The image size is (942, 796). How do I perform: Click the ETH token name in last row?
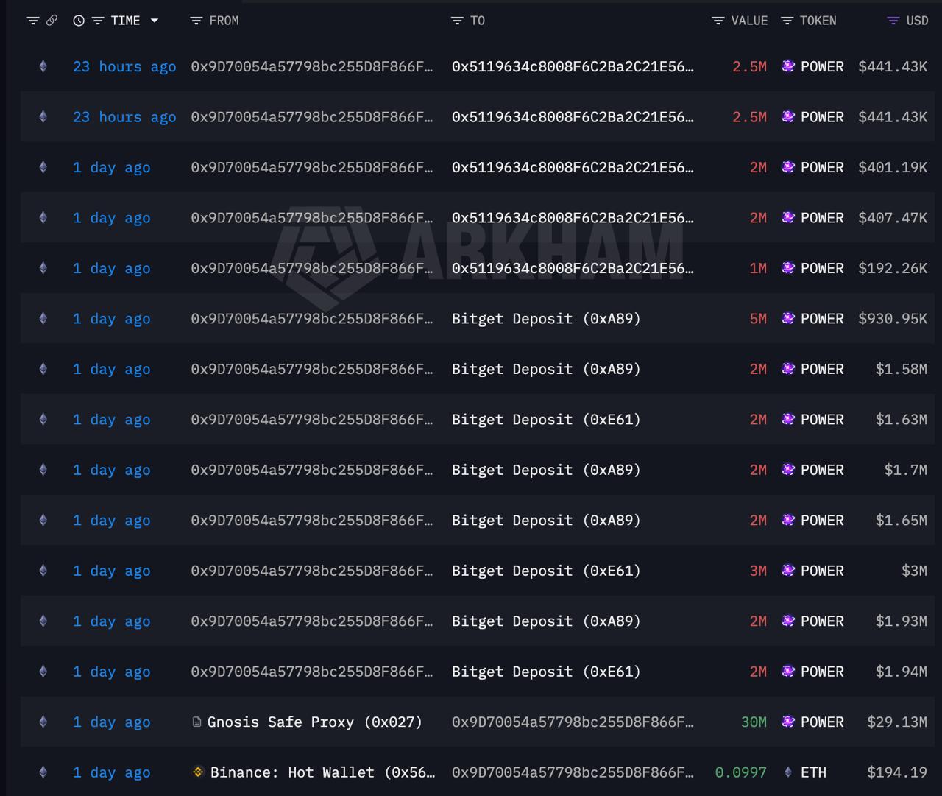pos(813,772)
